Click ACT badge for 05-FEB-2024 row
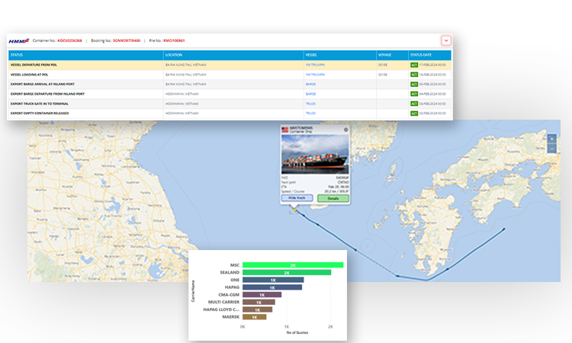The height and width of the screenshot is (343, 572). 413,84
